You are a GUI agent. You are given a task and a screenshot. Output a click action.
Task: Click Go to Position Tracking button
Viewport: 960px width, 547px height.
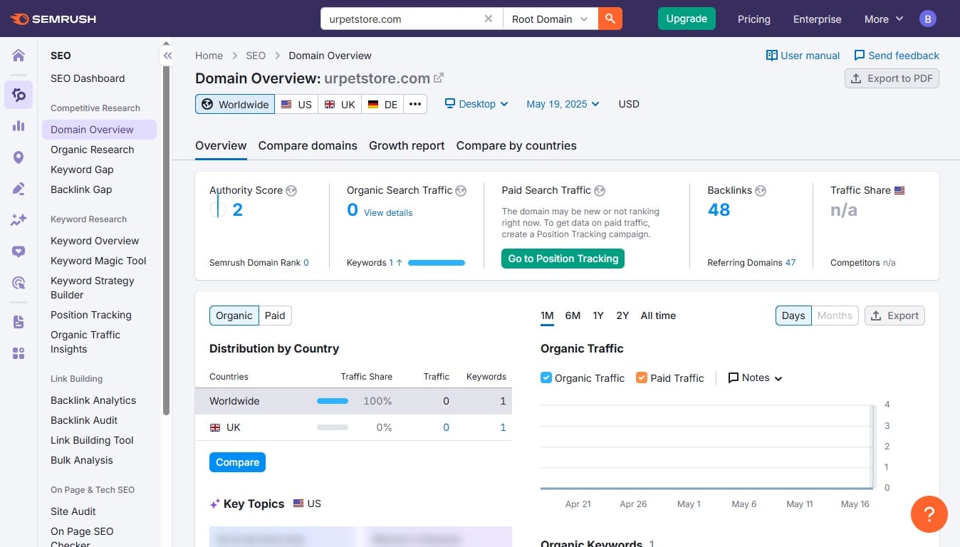tap(563, 259)
